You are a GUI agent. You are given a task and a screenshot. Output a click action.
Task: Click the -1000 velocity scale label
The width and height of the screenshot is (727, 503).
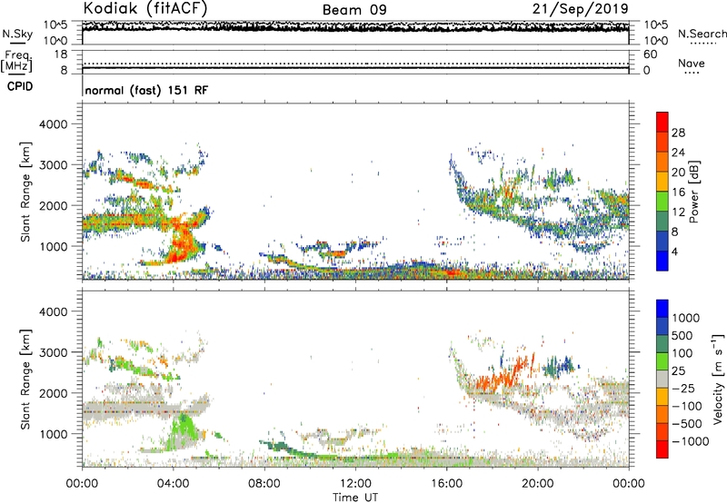click(x=690, y=441)
